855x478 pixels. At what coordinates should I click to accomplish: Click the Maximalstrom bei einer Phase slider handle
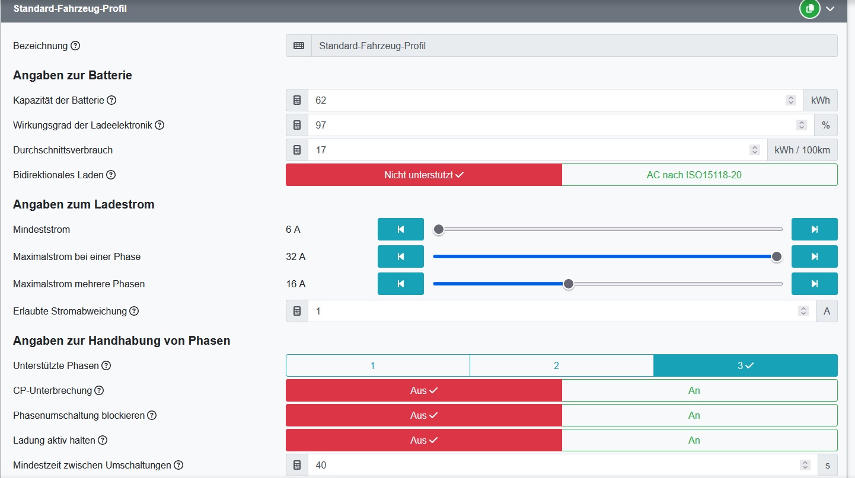pyautogui.click(x=777, y=256)
